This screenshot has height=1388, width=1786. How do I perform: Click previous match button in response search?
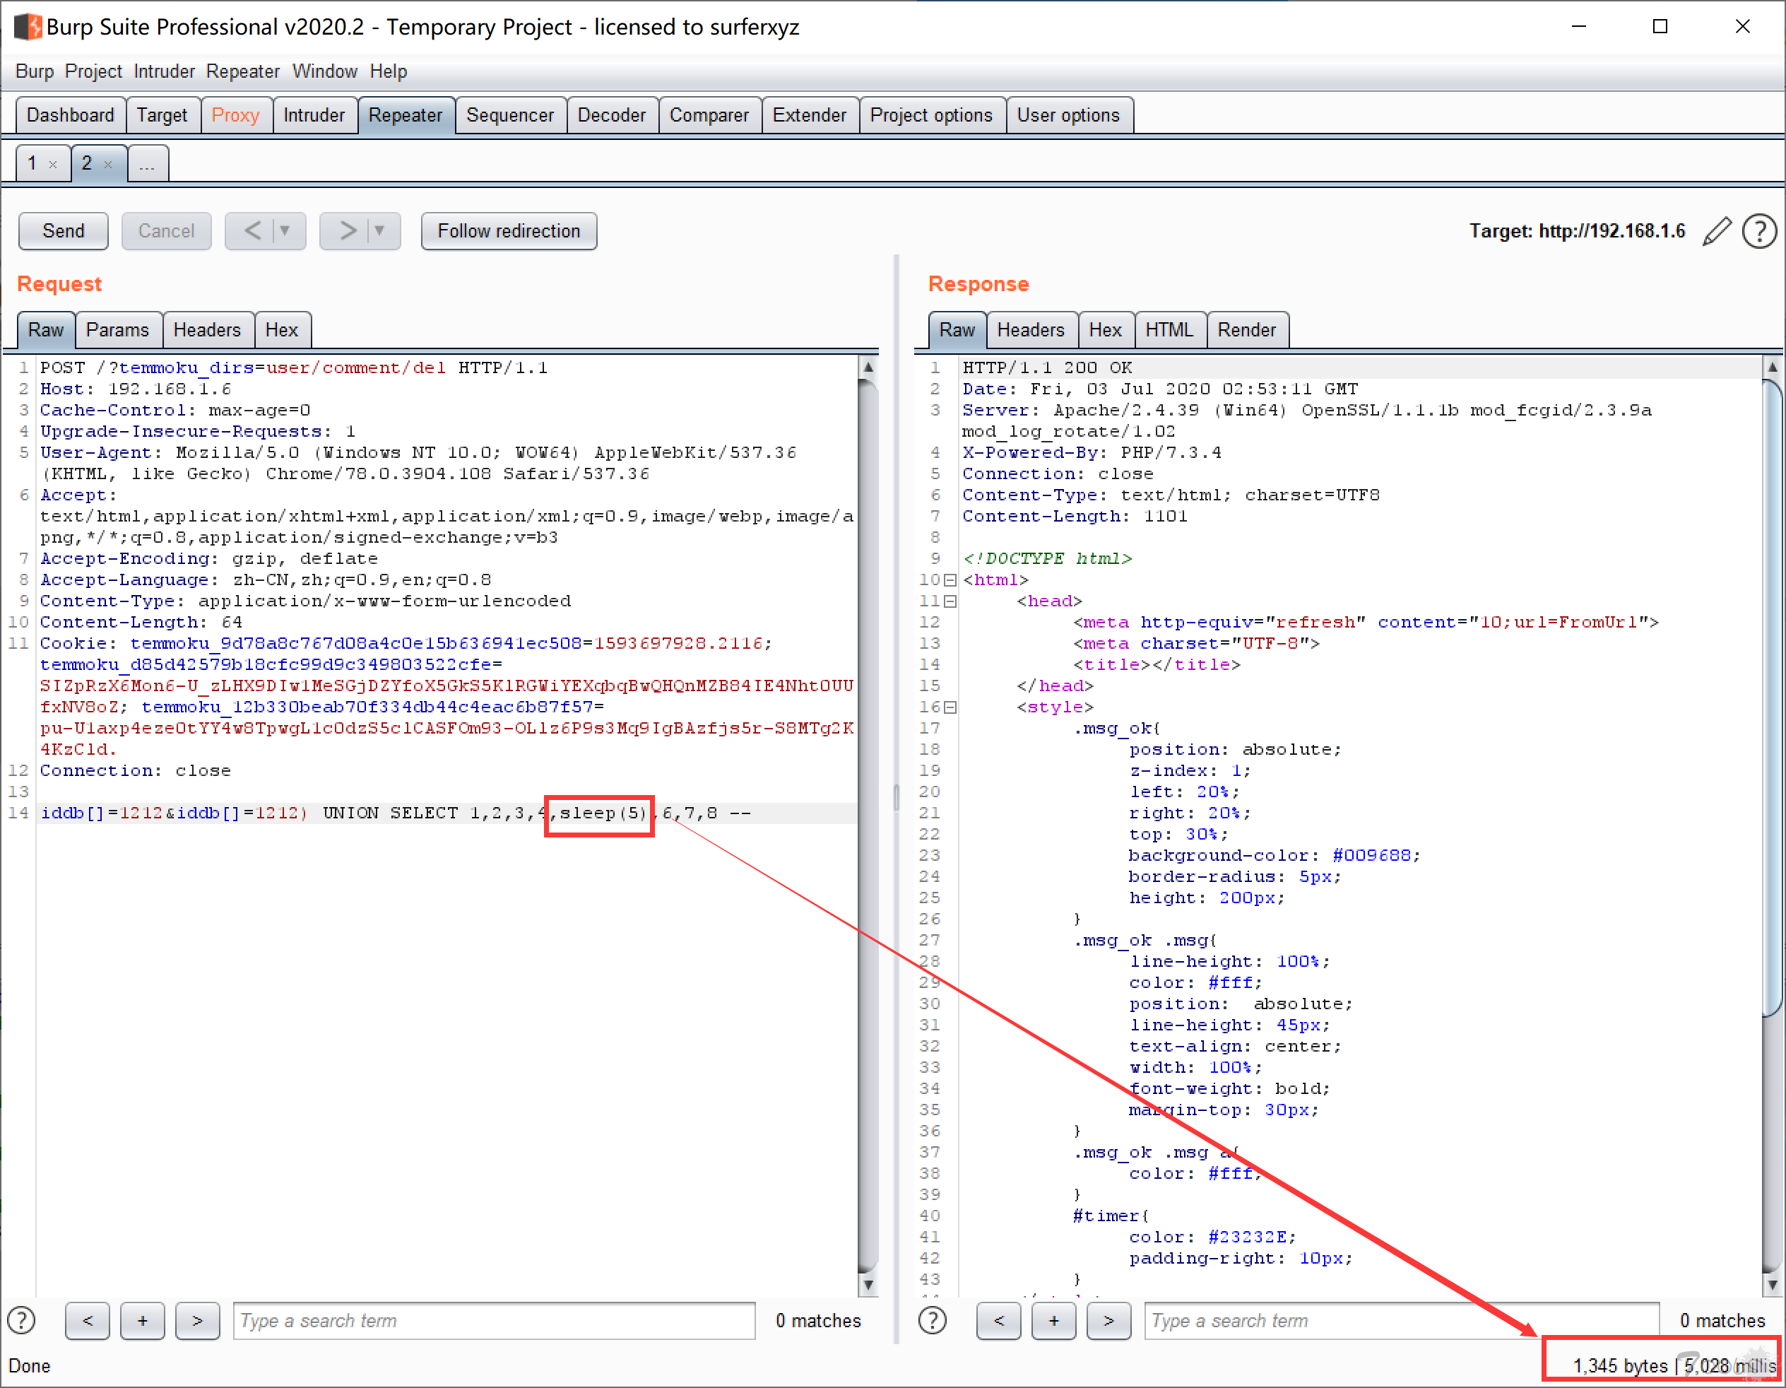click(998, 1321)
